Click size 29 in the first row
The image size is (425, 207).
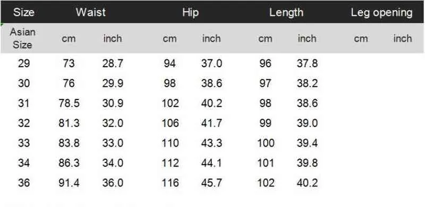24,64
